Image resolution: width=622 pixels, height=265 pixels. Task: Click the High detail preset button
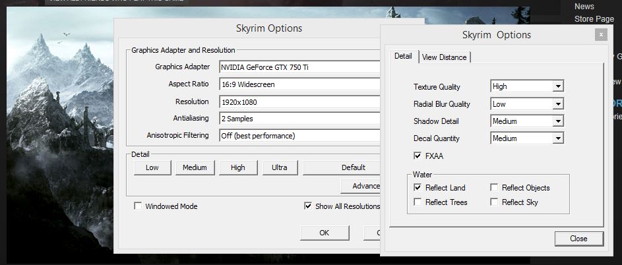238,167
